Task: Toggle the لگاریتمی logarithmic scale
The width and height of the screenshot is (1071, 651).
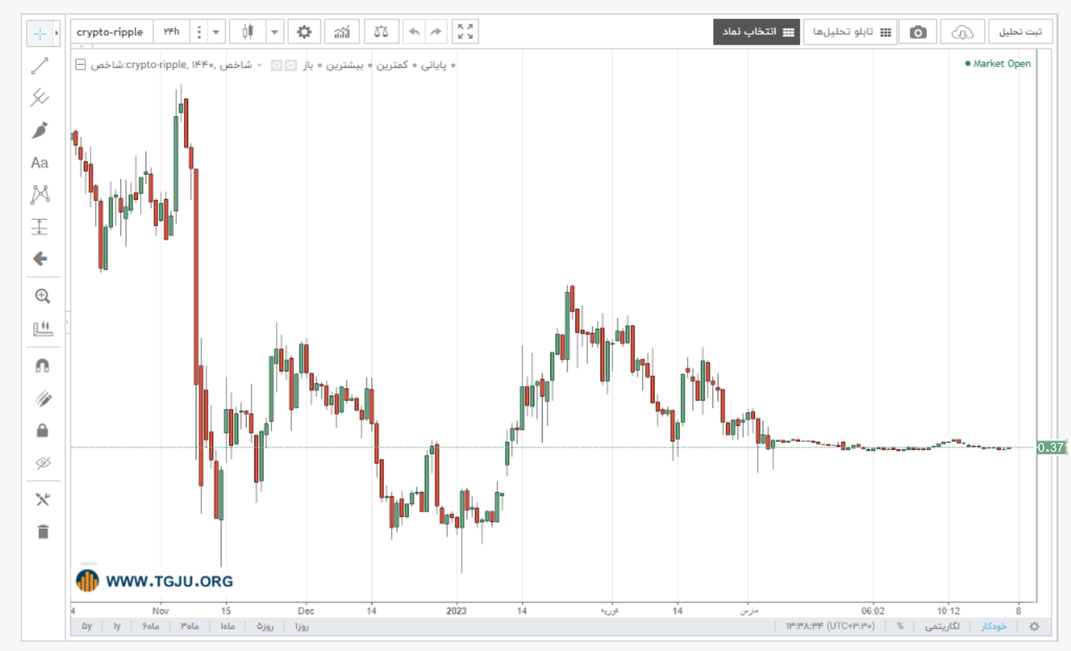Action: pos(942,626)
